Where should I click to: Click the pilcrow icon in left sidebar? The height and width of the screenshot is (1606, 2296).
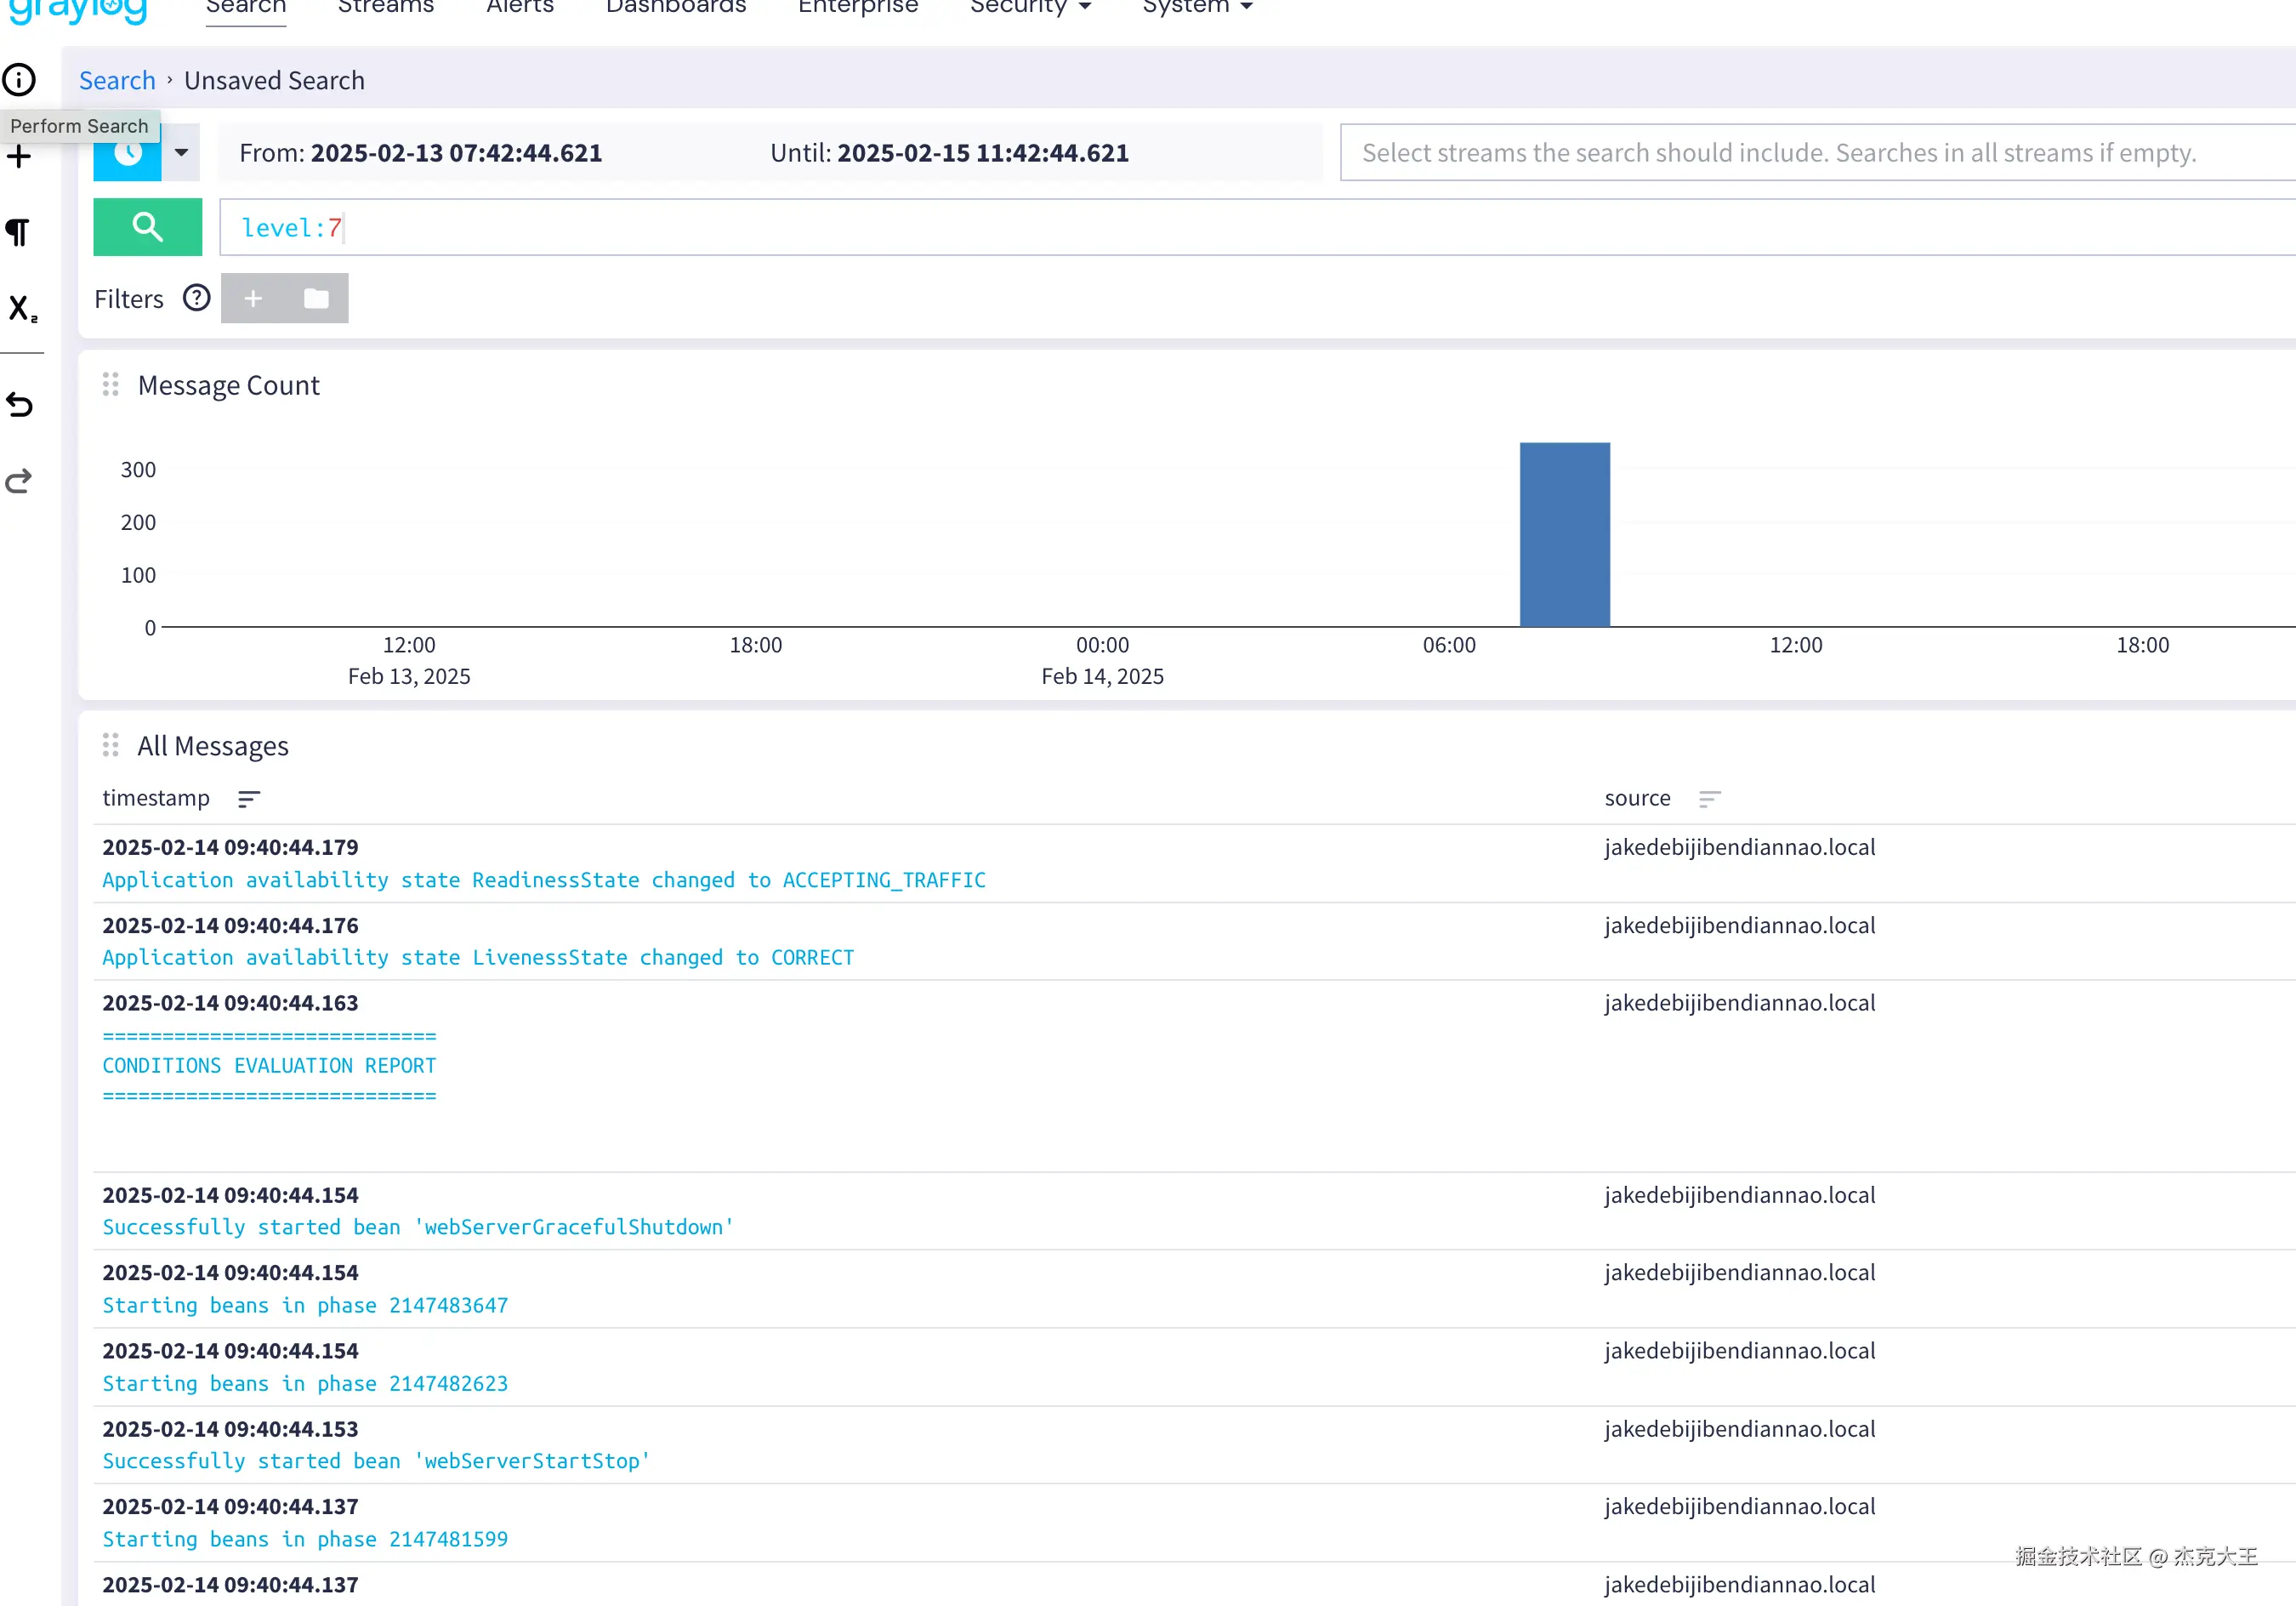[18, 232]
